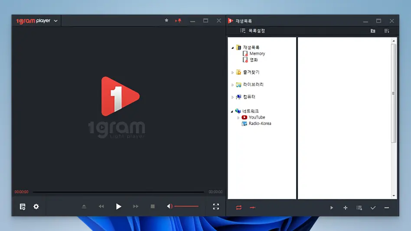Image resolution: width=411 pixels, height=231 pixels.
Task: Mute audio via the speaker icon
Action: [170, 206]
